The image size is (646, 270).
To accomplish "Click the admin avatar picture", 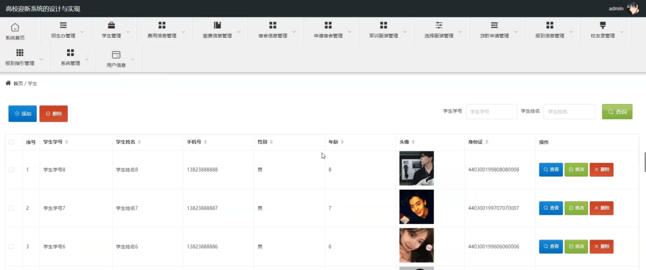I will click(x=633, y=8).
